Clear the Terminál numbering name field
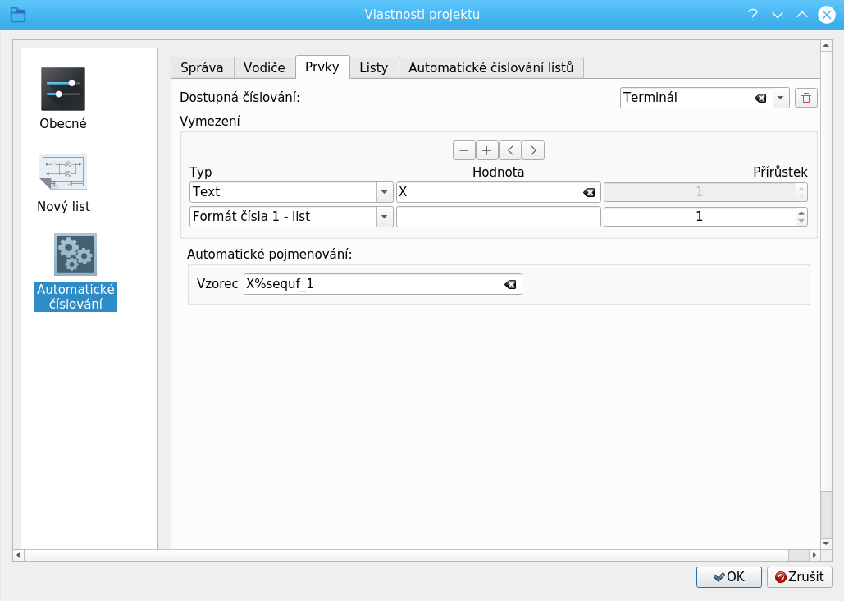This screenshot has height=601, width=844. pyautogui.click(x=760, y=98)
